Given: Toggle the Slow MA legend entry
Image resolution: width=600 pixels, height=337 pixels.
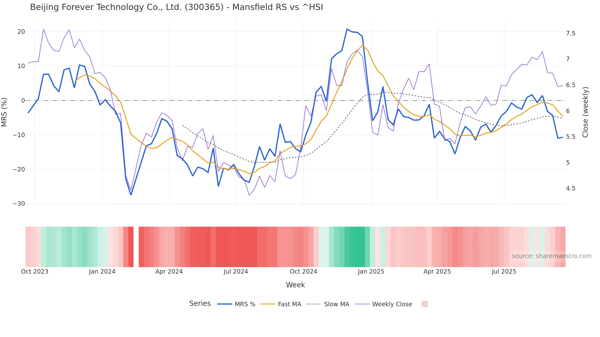Looking at the screenshot, I should (x=328, y=304).
